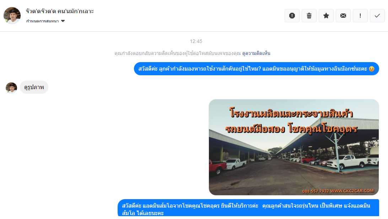388x219 pixels.
Task: Delete conversation using the trash icon
Action: (x=309, y=16)
